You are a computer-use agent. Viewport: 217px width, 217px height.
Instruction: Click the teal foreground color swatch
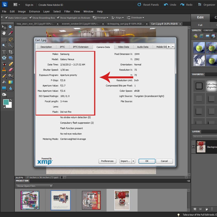coord(6,102)
